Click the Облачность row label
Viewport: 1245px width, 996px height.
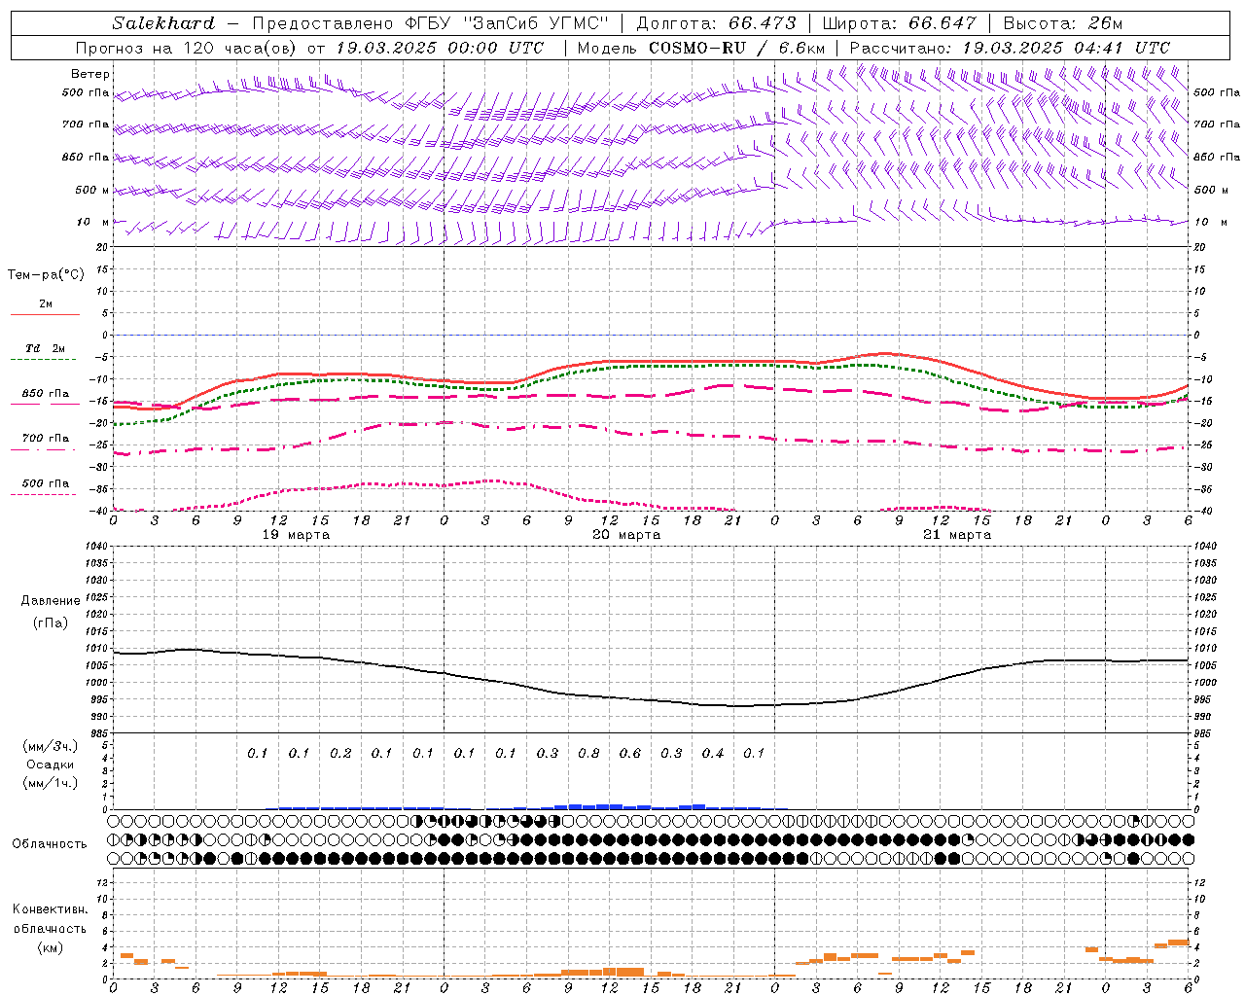point(50,844)
